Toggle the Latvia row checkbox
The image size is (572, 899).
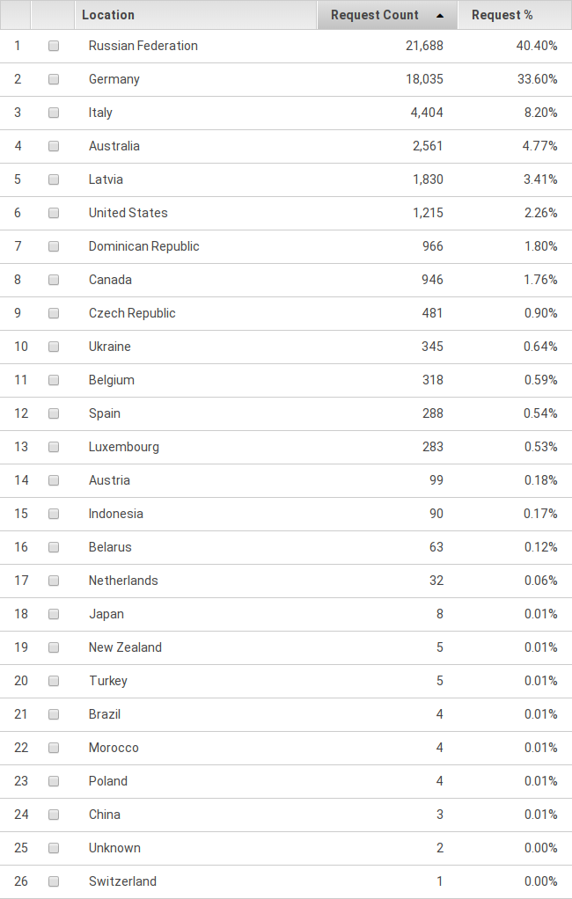(x=54, y=179)
